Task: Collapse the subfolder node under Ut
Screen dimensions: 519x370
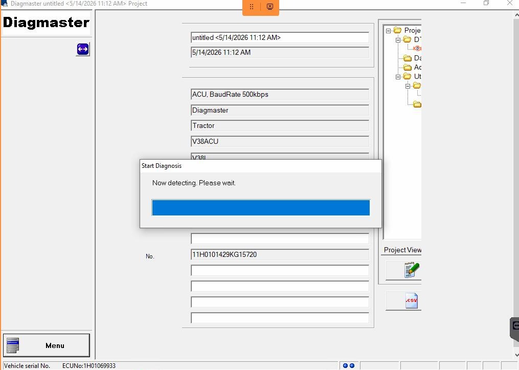Action: point(408,86)
